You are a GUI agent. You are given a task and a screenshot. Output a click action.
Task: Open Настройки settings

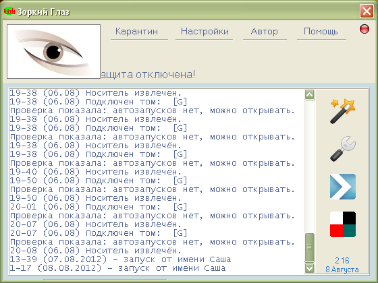pos(205,31)
